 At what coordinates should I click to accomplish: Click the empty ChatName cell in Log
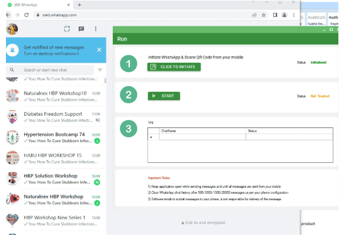pos(202,137)
